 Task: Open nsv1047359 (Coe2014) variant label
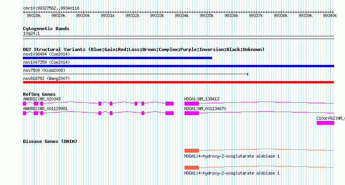pyautogui.click(x=47, y=62)
